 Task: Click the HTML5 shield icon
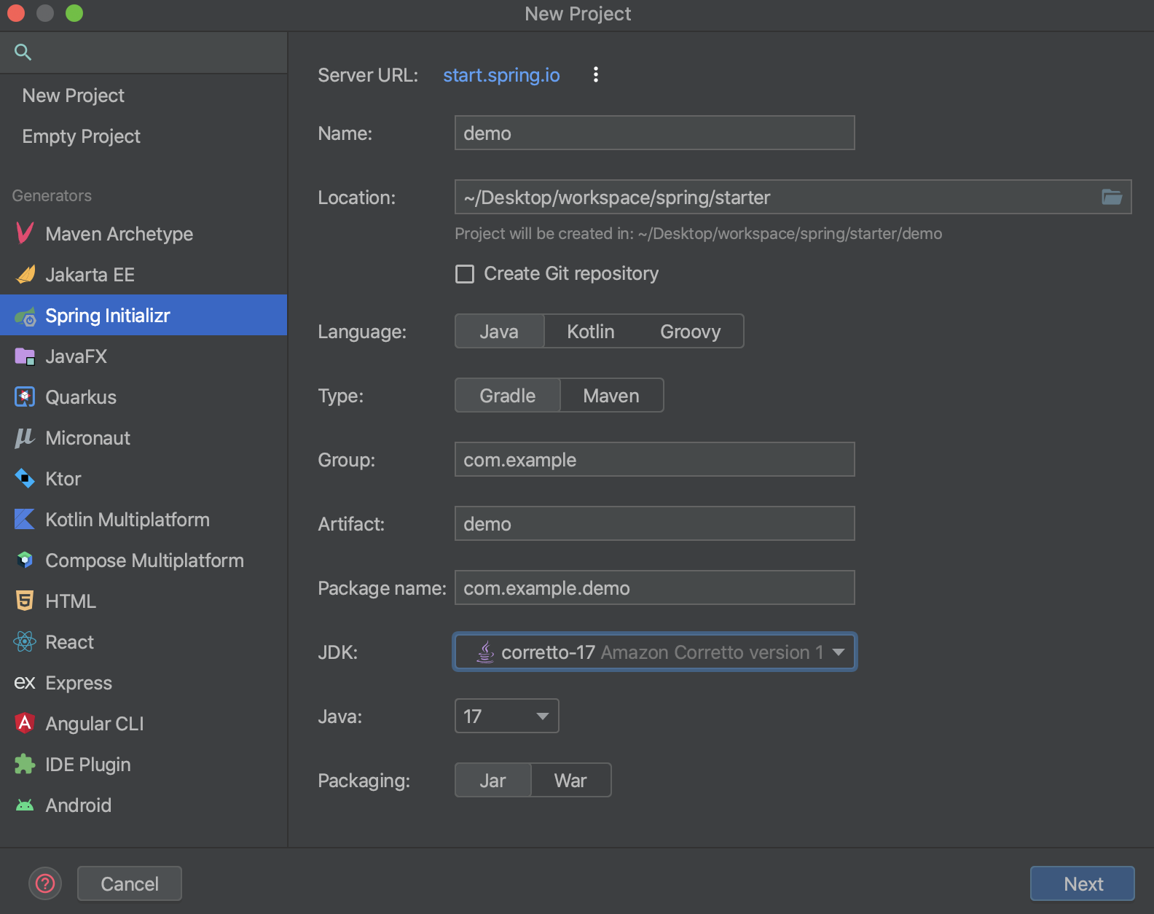click(x=25, y=601)
